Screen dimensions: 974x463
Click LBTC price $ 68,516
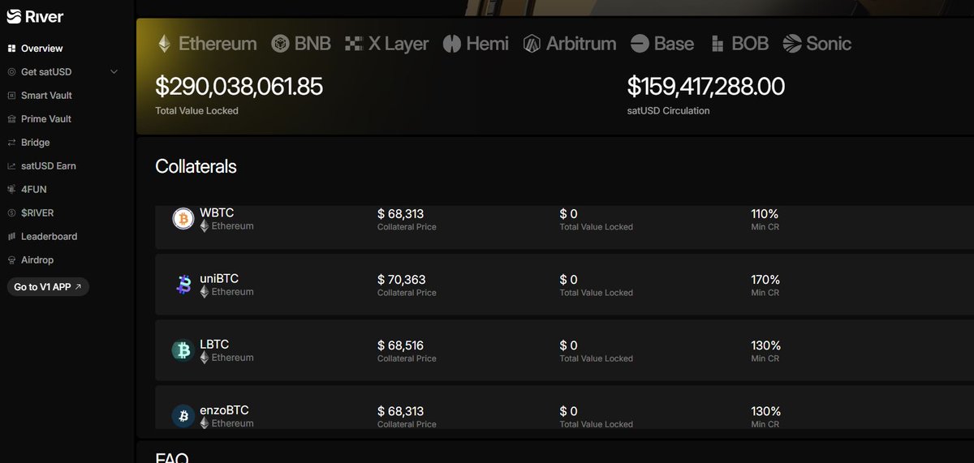[401, 345]
